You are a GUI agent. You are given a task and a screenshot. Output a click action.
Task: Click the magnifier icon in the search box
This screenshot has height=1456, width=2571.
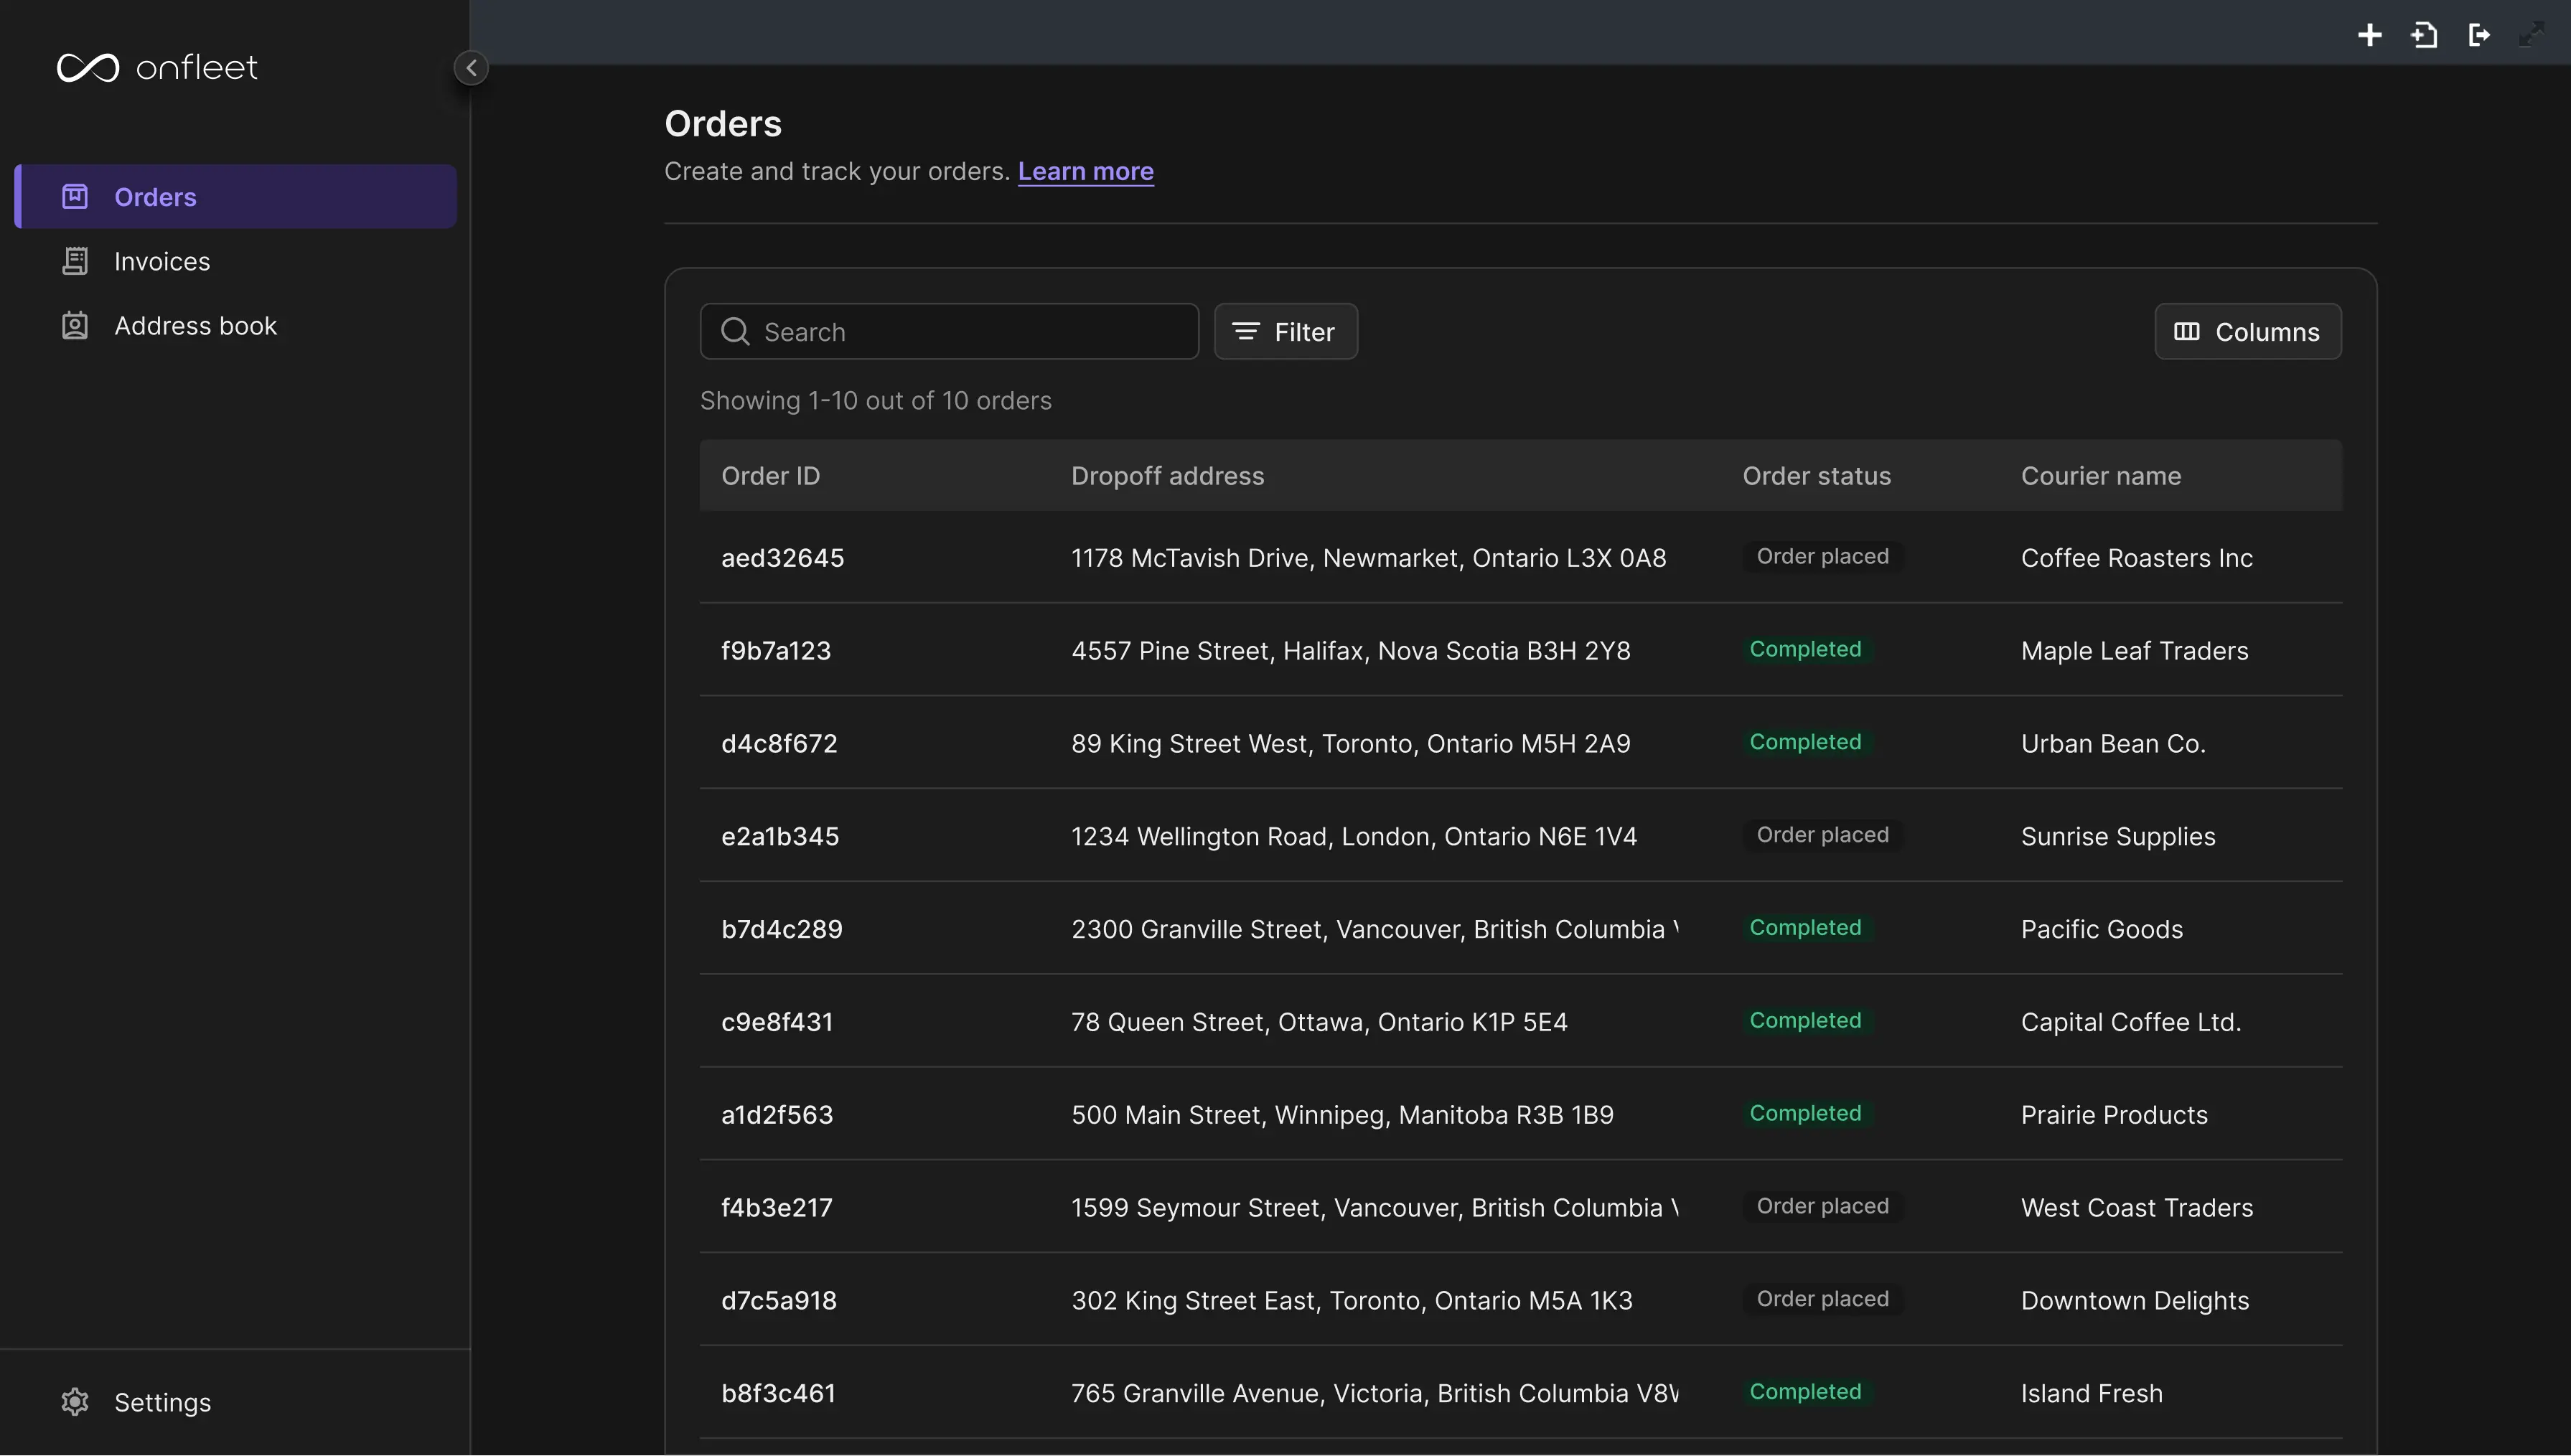click(x=735, y=332)
